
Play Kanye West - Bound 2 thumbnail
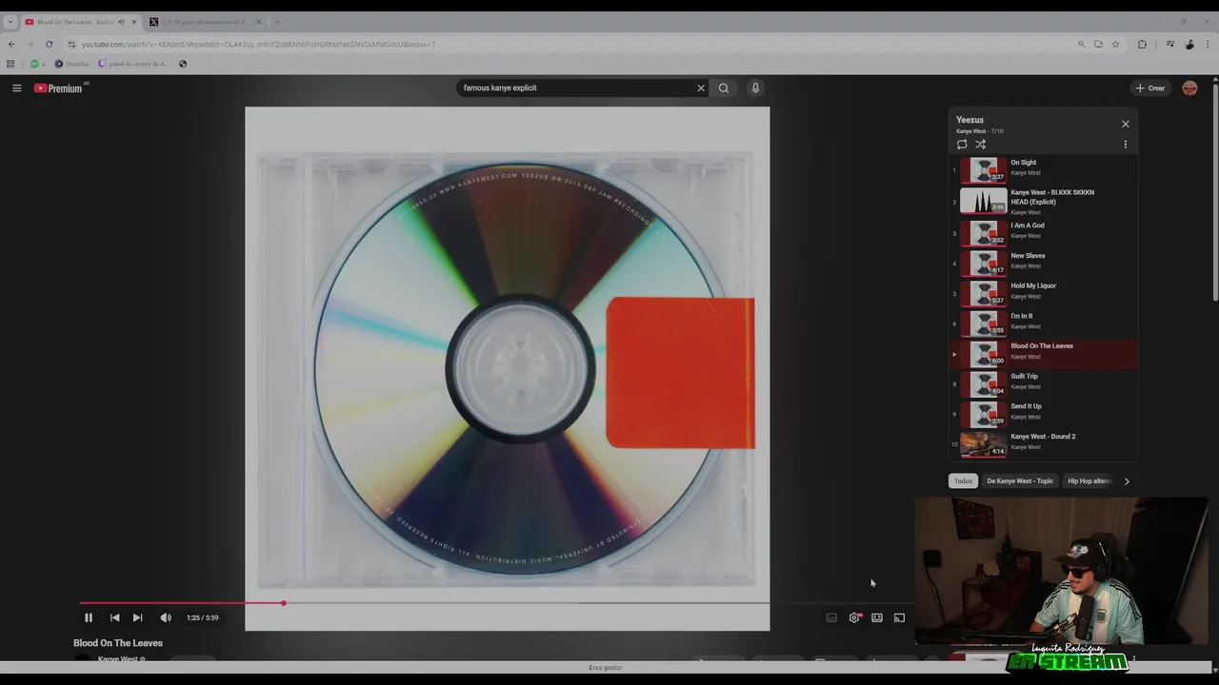[x=983, y=444]
